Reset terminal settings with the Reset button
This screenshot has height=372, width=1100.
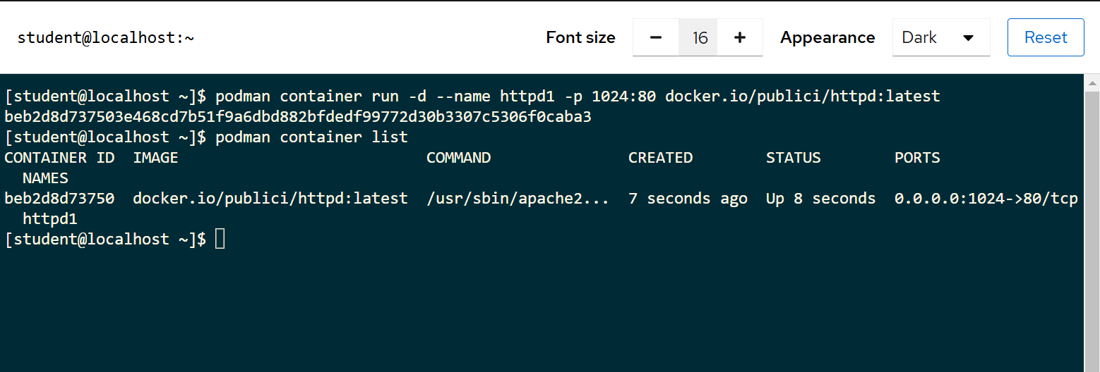click(x=1046, y=37)
